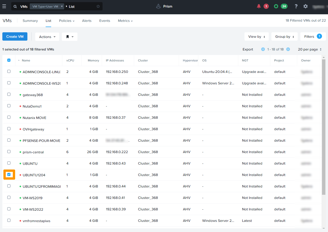Toggle the select-all header checkbox
Screen dimensions: 328x232
coord(9,60)
